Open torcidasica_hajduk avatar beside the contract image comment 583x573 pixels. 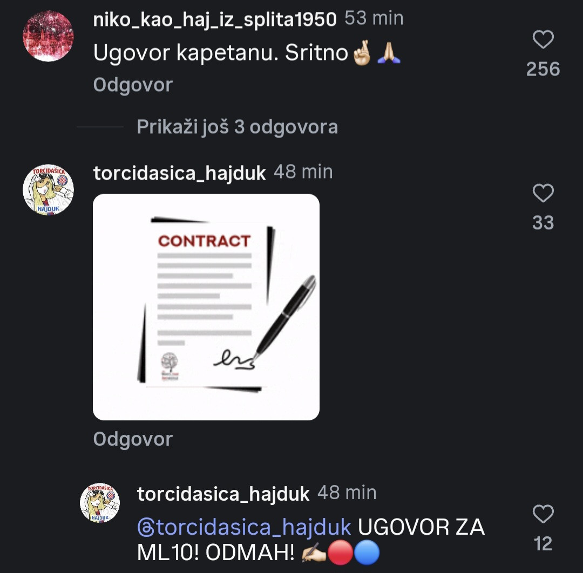(49, 190)
